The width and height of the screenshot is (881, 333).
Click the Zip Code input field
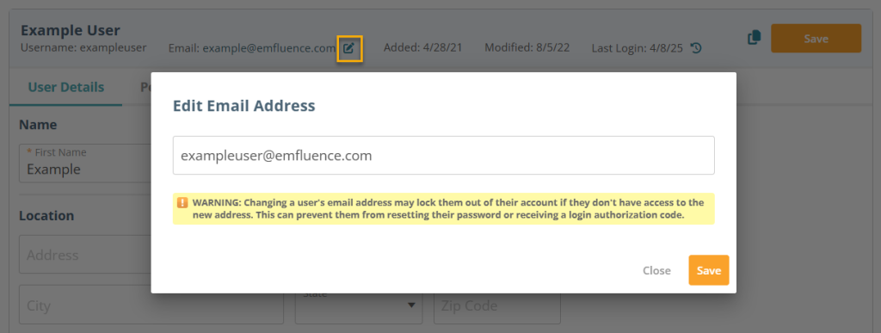[496, 305]
